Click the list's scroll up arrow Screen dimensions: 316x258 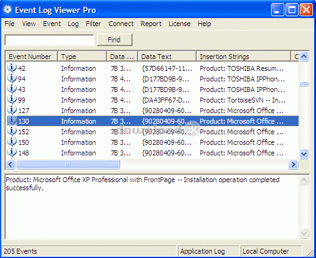click(304, 57)
